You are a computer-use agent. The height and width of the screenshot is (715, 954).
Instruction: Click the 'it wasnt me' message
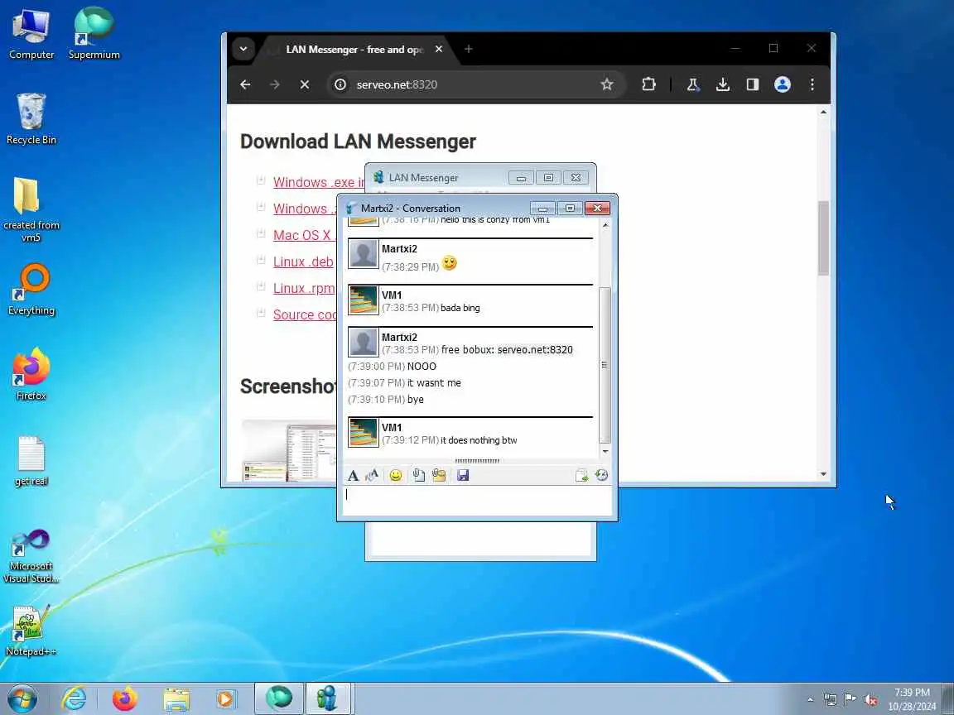click(x=434, y=383)
